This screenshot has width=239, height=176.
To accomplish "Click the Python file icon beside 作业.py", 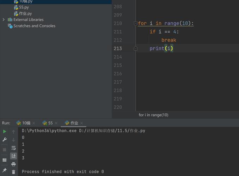I will 16,14.
